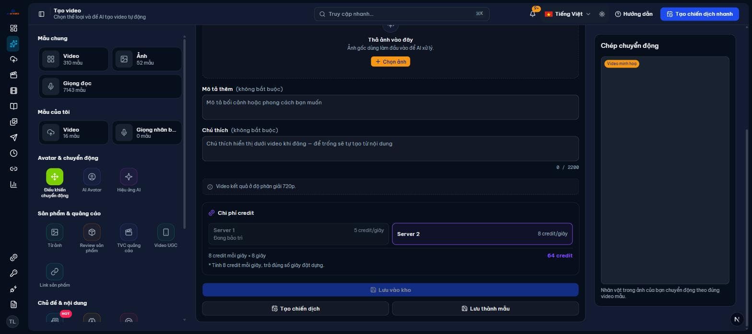Open the Video 310 mẫu template card
The width and height of the screenshot is (752, 334).
73,59
